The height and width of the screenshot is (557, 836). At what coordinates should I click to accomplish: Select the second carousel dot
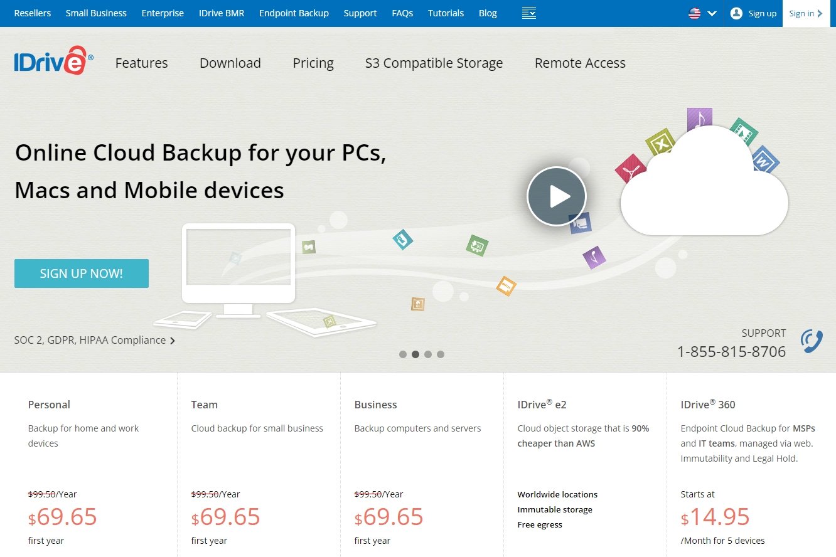[x=415, y=354]
